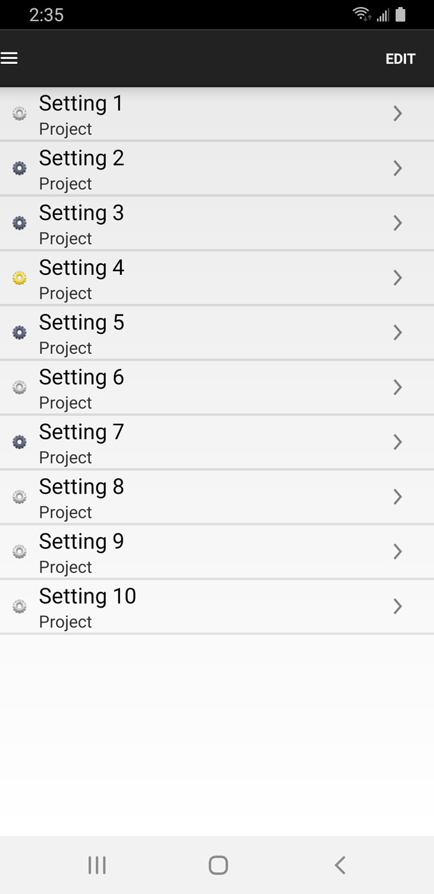Viewport: 434px width, 894px height.
Task: Tap the gray gear beside Setting 6
Action: pyautogui.click(x=19, y=387)
